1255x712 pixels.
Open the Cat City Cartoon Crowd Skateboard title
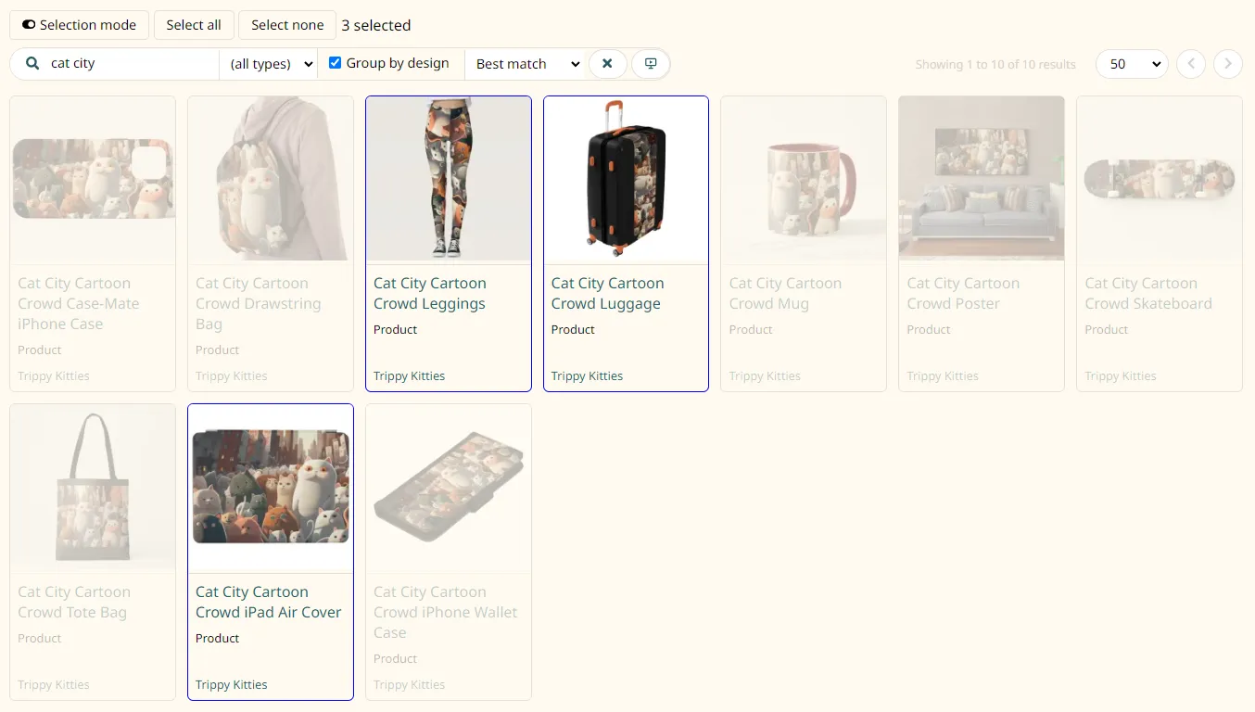click(1148, 293)
